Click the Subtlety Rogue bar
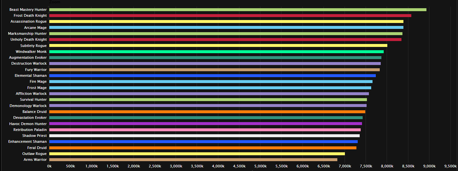 click(218, 46)
